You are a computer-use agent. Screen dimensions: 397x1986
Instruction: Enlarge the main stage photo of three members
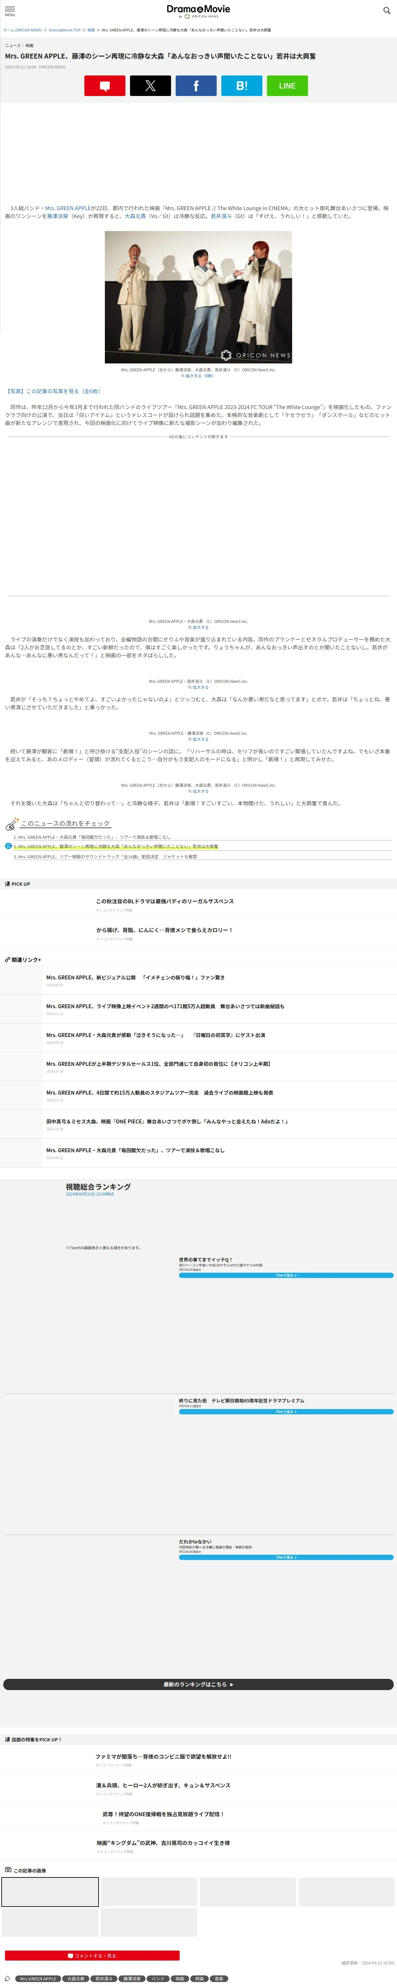[x=198, y=297]
